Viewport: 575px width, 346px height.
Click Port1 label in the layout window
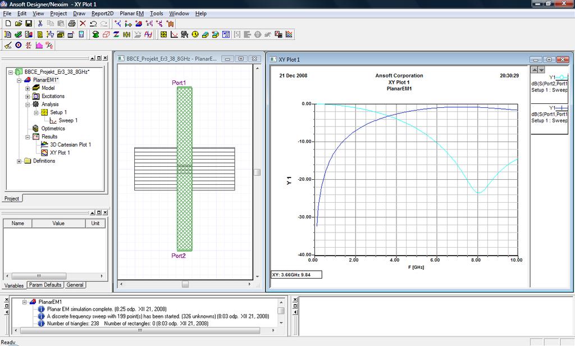(179, 83)
